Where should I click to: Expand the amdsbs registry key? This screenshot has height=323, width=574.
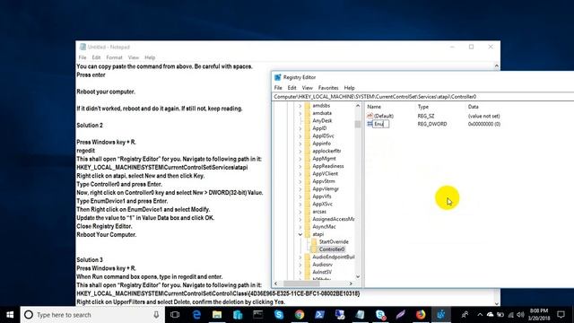click(300, 106)
